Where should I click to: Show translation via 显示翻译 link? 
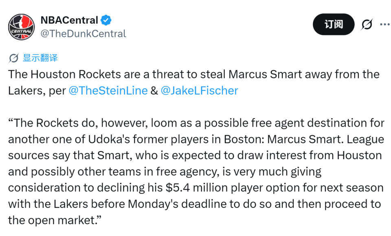tap(40, 58)
